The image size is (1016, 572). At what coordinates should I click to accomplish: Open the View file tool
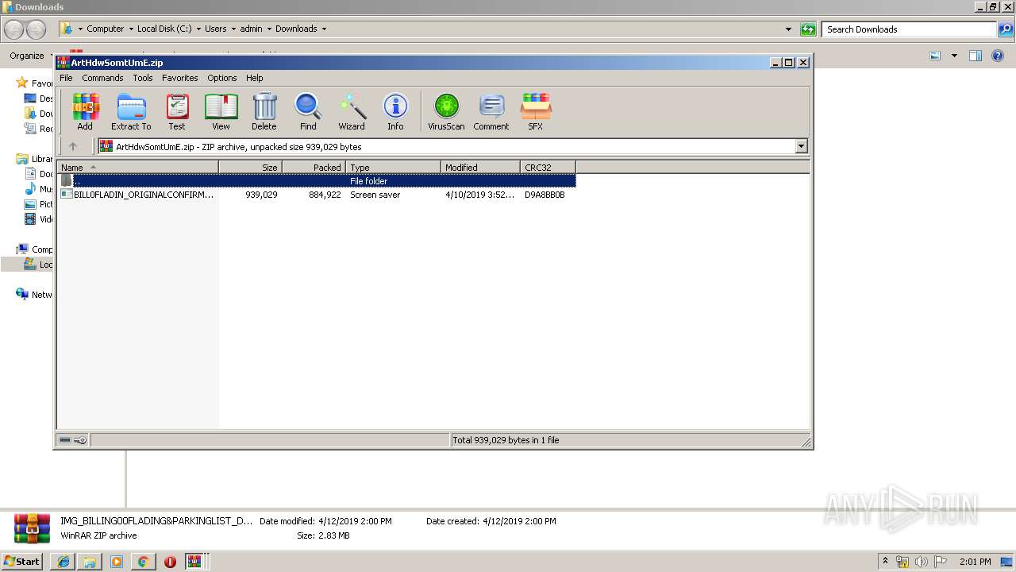221,111
